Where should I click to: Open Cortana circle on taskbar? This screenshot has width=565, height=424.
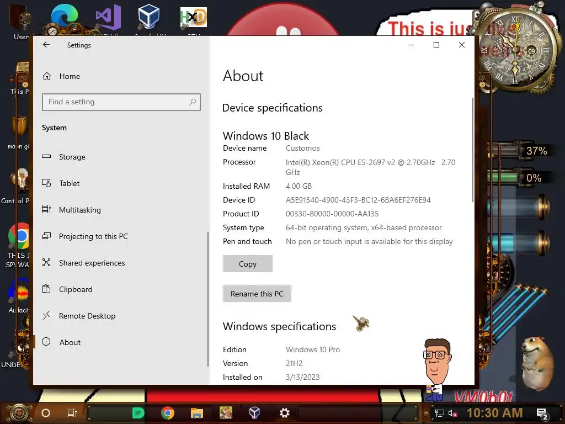pos(46,413)
